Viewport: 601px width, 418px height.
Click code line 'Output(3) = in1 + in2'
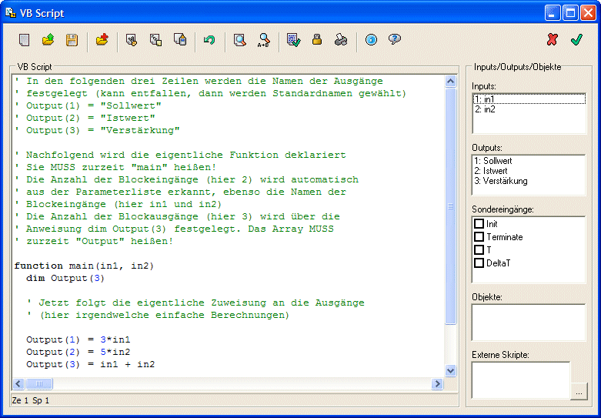pyautogui.click(x=91, y=364)
